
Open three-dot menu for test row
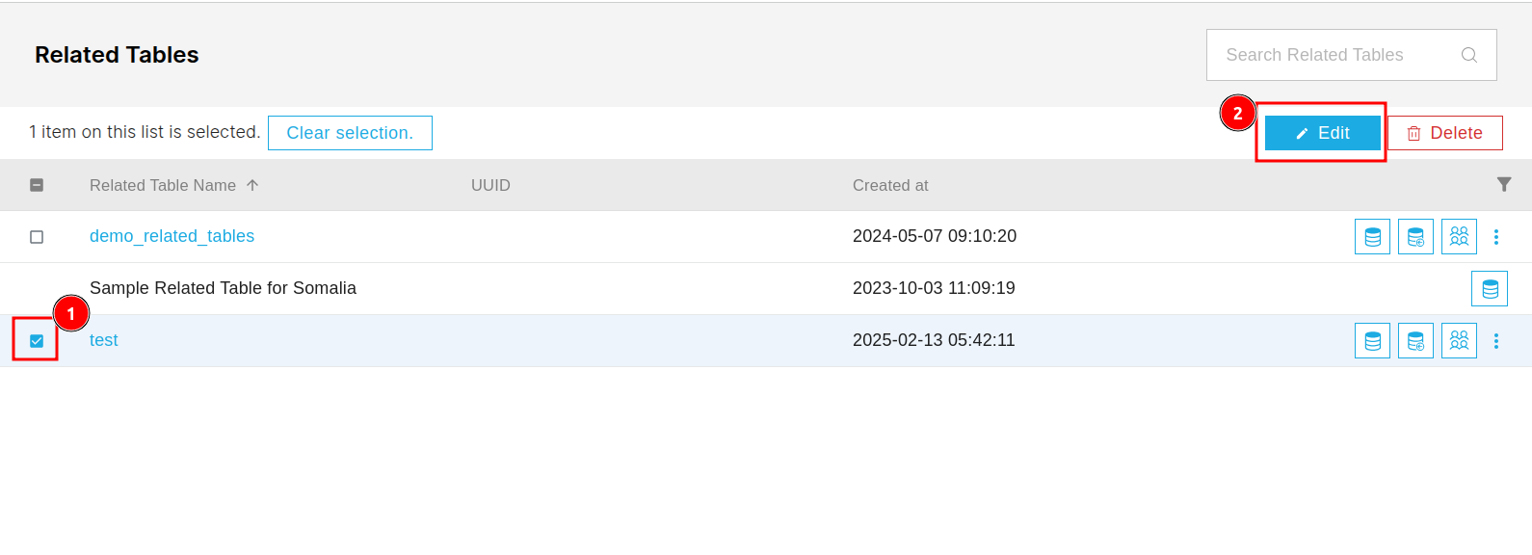[1496, 341]
